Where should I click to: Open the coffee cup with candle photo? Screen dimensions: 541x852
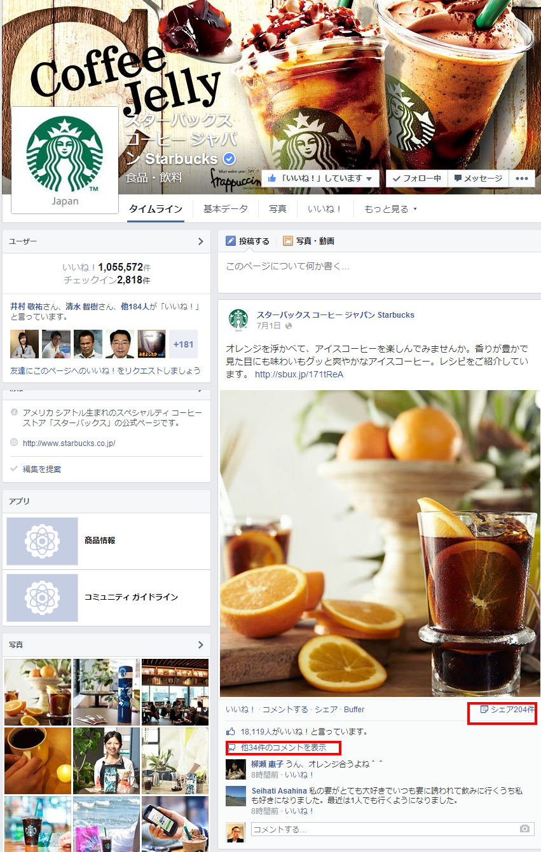[x=38, y=761]
